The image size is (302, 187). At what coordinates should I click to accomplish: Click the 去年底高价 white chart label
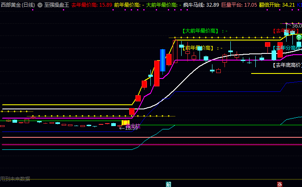(287, 65)
